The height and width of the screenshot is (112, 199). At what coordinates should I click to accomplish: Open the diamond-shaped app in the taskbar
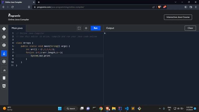click(x=139, y=109)
